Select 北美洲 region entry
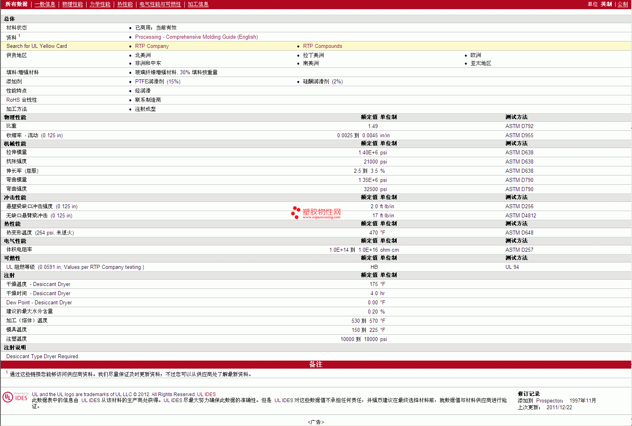Image resolution: width=632 pixels, height=426 pixels. (143, 55)
